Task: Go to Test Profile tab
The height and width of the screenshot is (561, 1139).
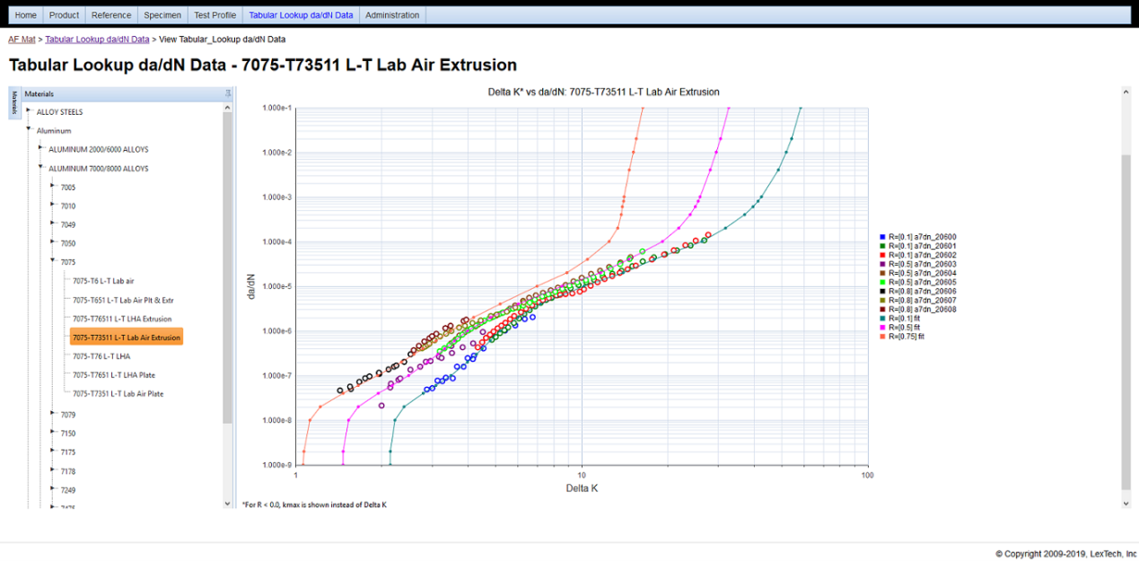Action: (x=215, y=15)
